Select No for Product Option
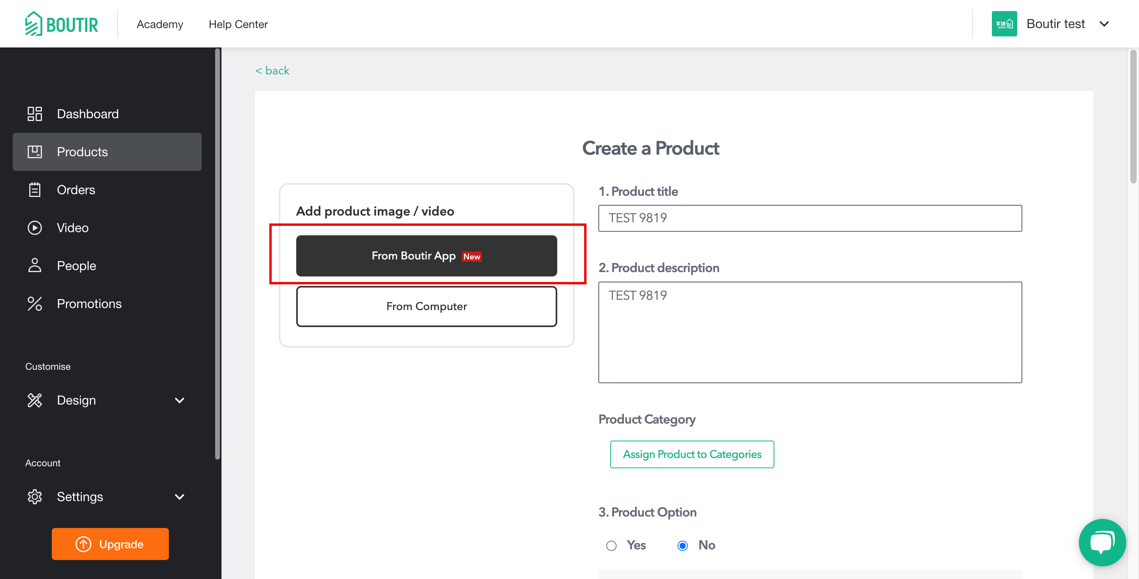Screen dimensions: 1139x579 (682, 545)
